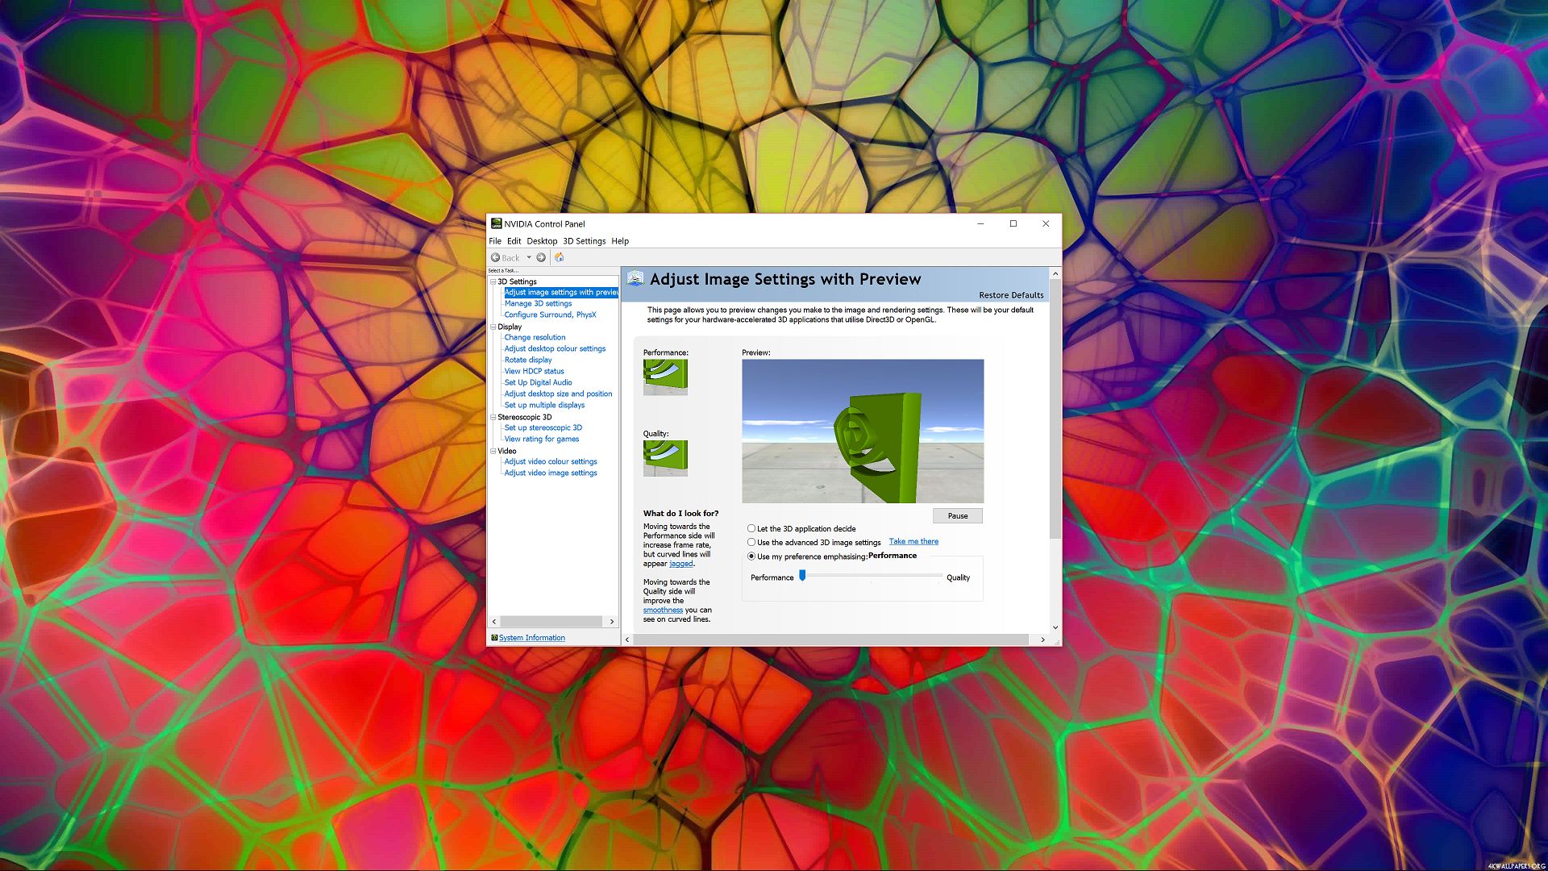Click main pane vertical scrollbar down arrow
The image size is (1548, 871).
pos(1055,627)
